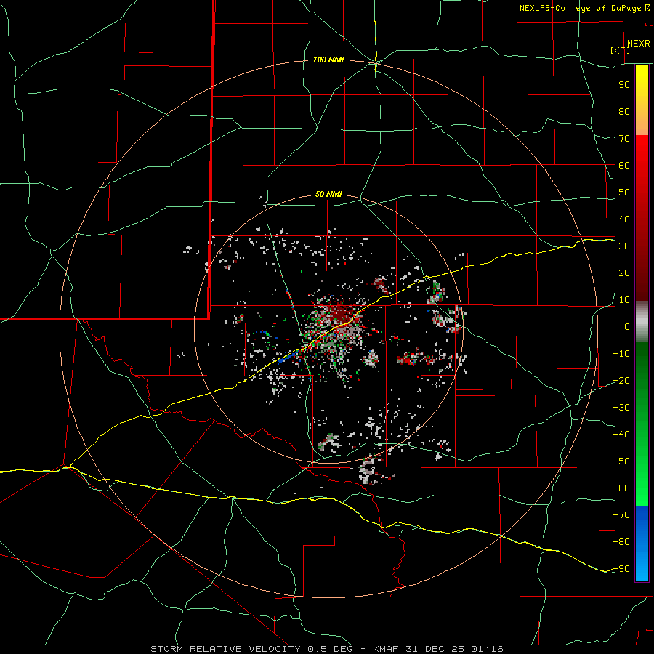Click the 90 value on the color scale
Screen dimensions: 654x654
pyautogui.click(x=624, y=85)
